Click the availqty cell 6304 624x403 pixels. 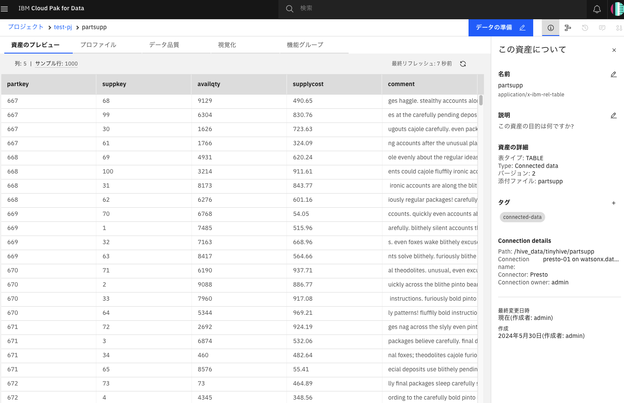click(239, 115)
